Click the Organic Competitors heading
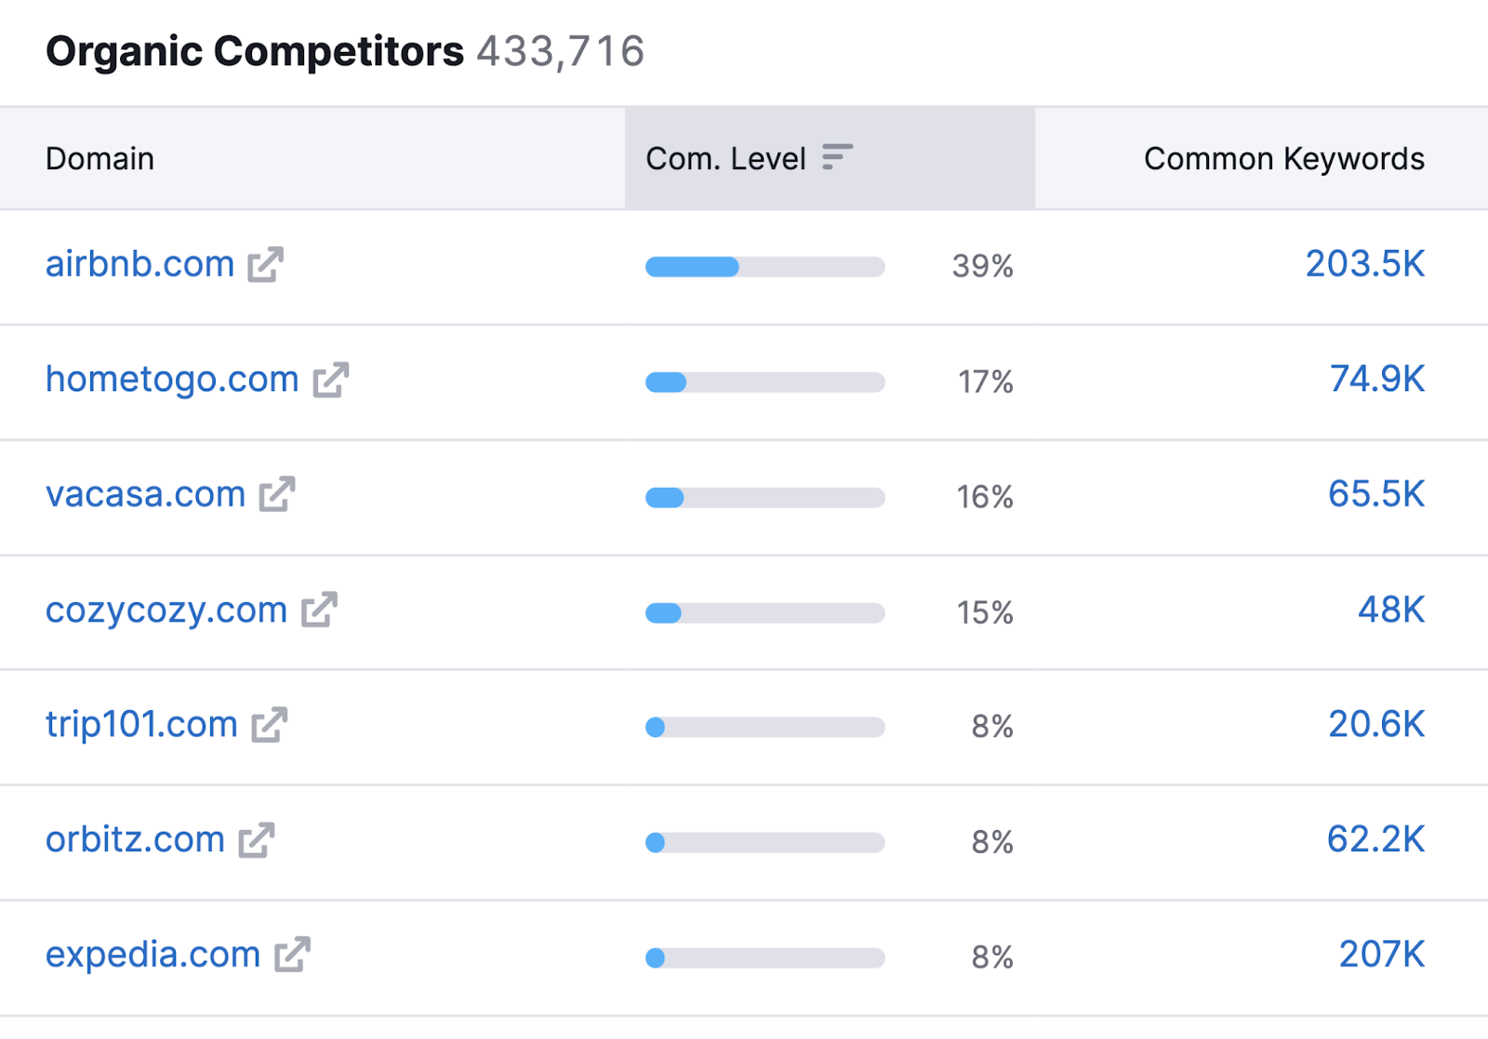The image size is (1488, 1039). coord(255,51)
